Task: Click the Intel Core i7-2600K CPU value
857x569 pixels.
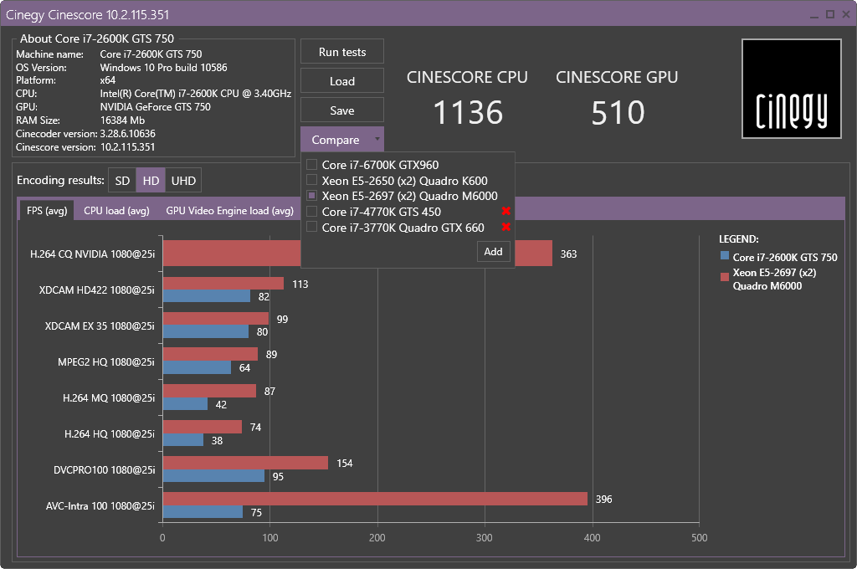Action: click(196, 94)
